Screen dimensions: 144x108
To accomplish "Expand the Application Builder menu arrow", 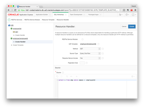I will pos(50,15).
